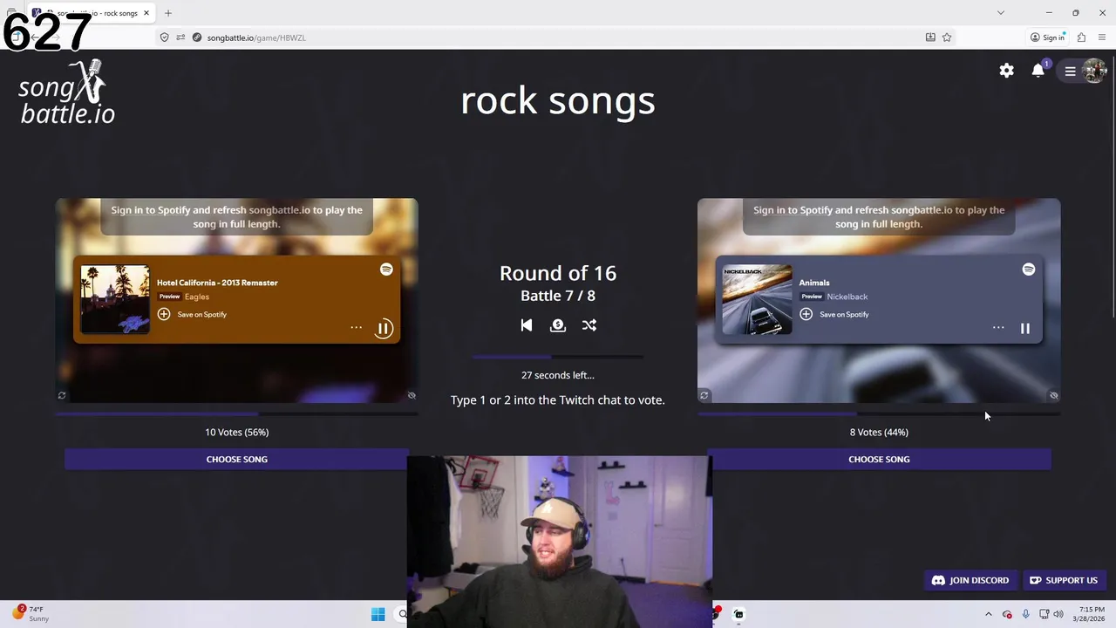1116x628 pixels.
Task: Click the battle countdown progress bar
Action: [x=558, y=357]
